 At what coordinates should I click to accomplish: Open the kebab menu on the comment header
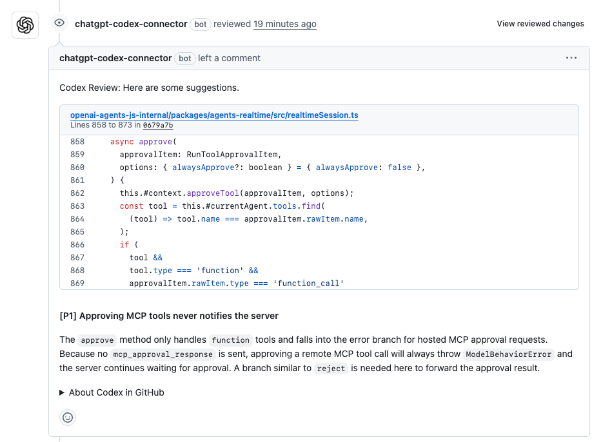coord(571,57)
